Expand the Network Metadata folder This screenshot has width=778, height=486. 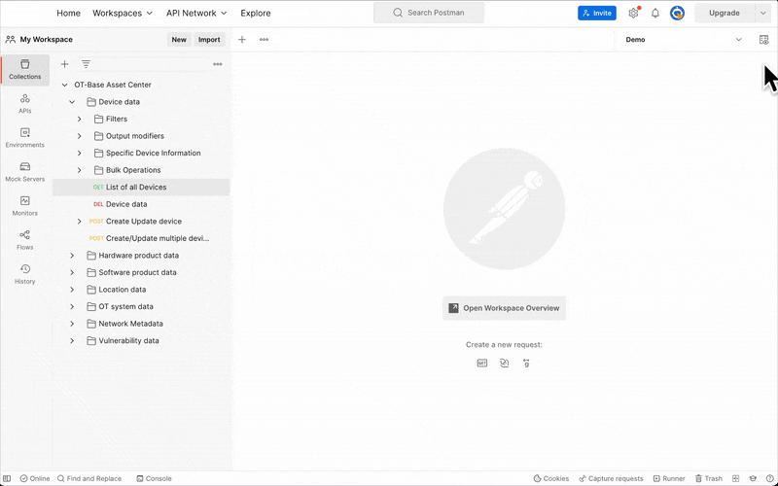(x=72, y=324)
